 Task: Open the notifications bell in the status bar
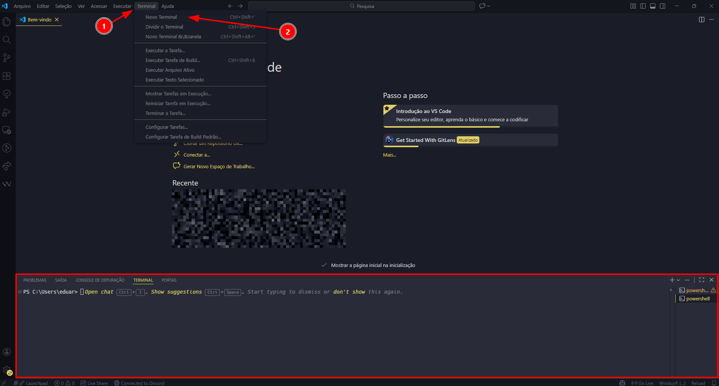[714, 383]
